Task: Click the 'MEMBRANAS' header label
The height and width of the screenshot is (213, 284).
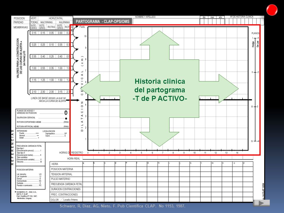Action: [x=21, y=27]
